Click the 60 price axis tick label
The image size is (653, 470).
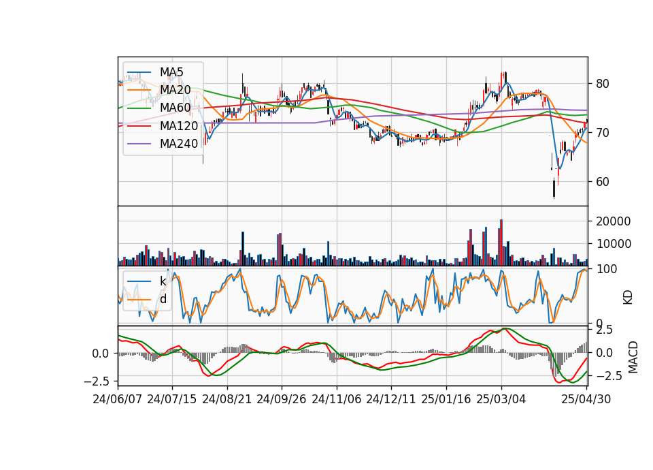tap(602, 182)
